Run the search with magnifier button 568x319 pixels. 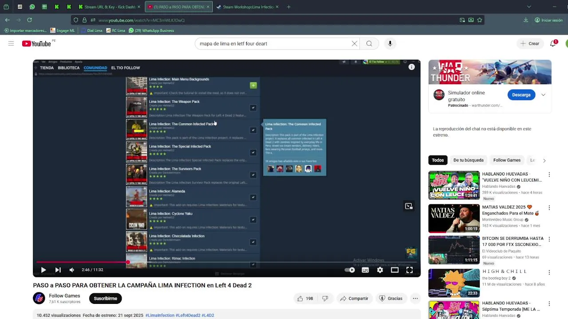369,43
